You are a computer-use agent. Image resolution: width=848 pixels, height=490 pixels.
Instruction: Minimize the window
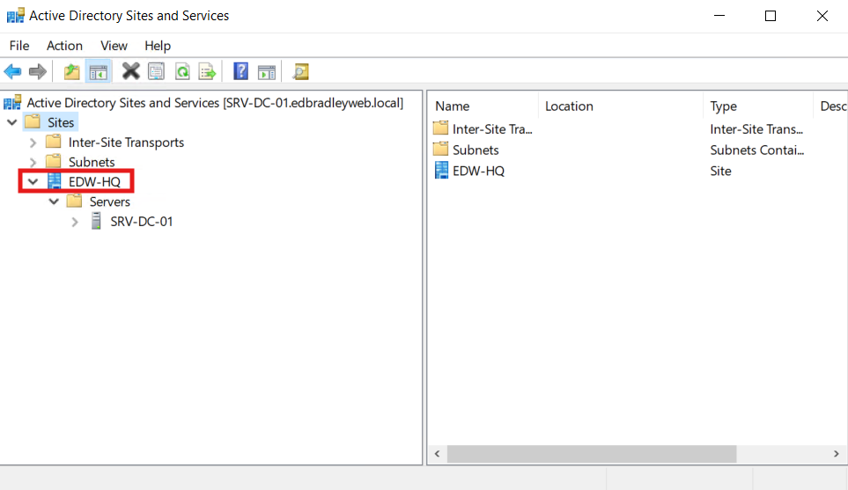point(719,16)
